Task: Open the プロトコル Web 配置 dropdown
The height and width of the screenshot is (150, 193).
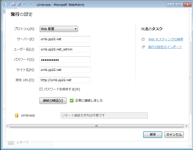Action: click(x=59, y=29)
